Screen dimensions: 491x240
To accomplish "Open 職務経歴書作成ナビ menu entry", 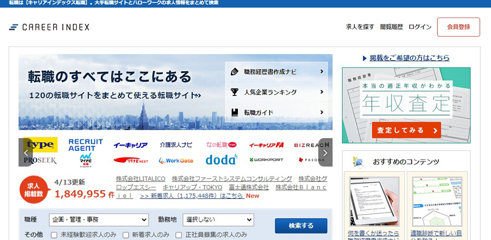I will point(277,72).
